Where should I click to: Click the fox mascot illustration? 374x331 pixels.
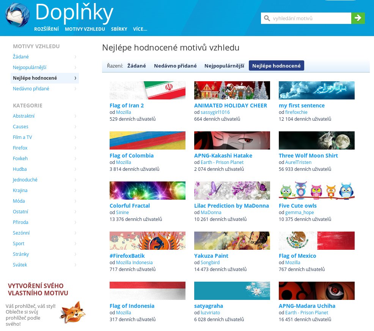(x=72, y=312)
